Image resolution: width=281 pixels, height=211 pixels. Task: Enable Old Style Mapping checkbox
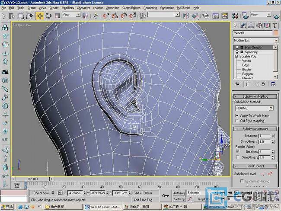(237, 121)
